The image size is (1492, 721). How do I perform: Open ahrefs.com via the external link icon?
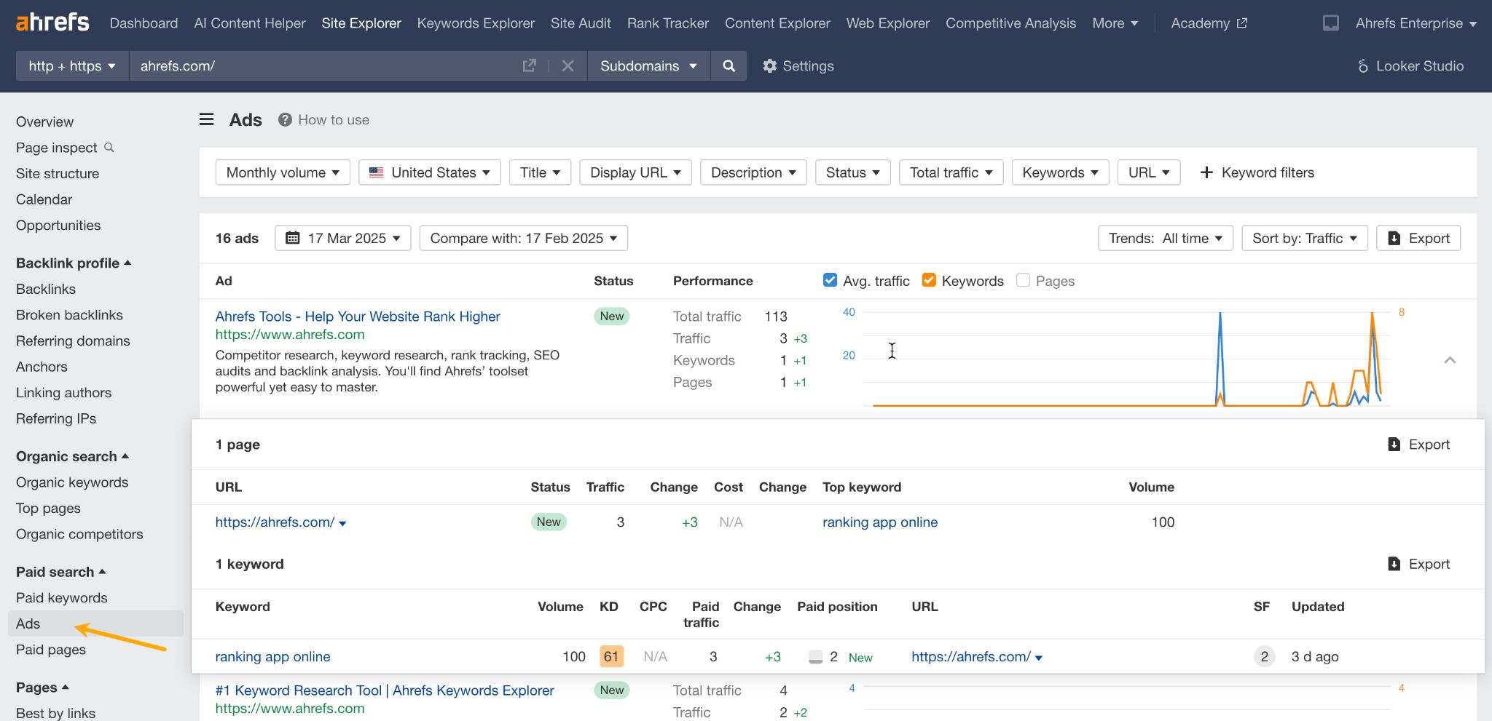click(529, 65)
